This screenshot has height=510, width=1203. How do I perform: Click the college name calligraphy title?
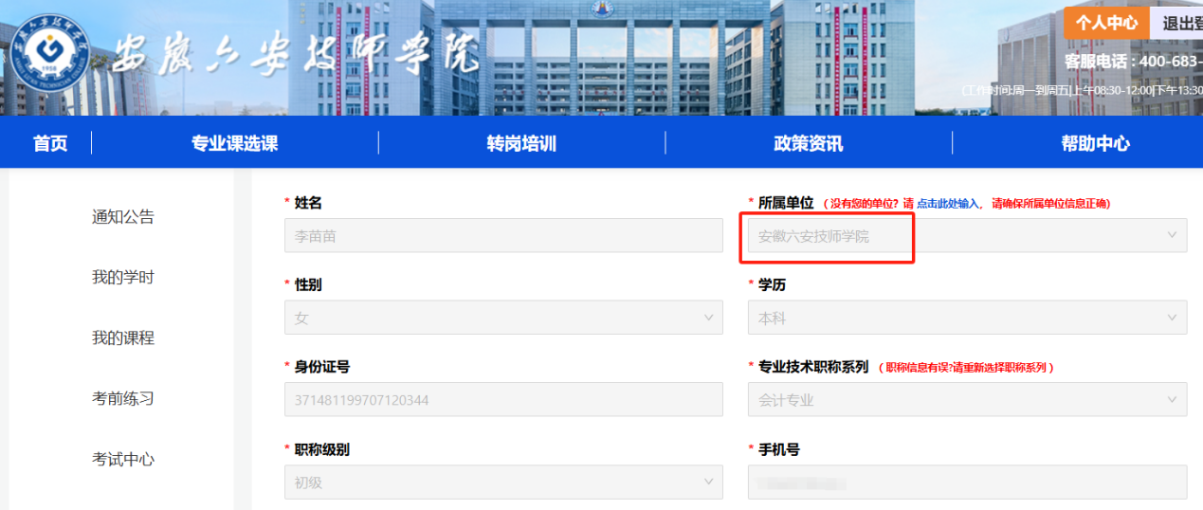(296, 55)
